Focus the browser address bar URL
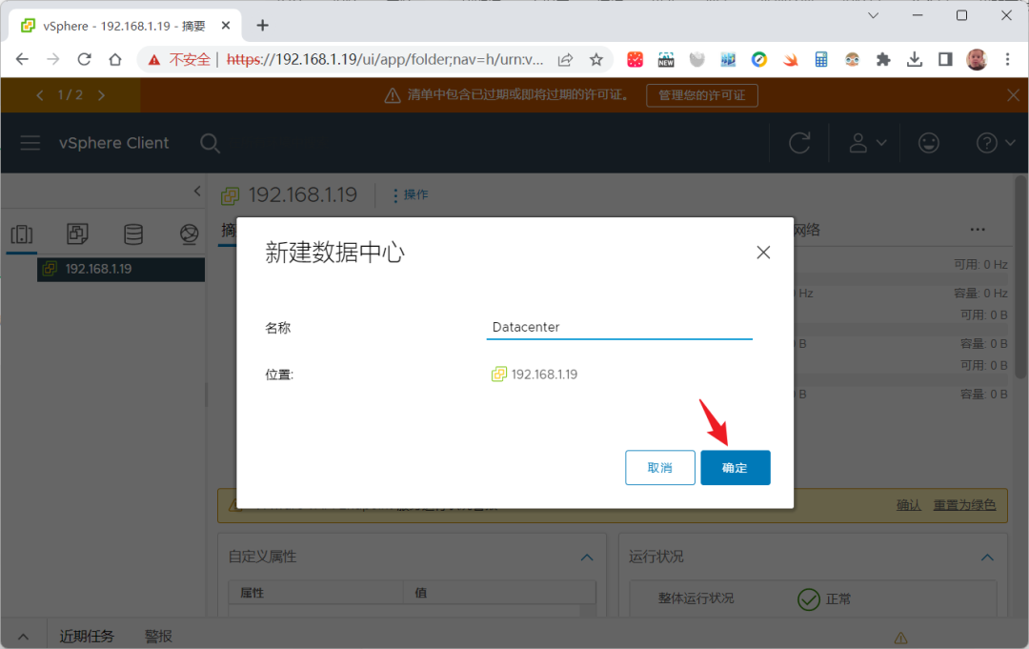1029x649 pixels. [x=385, y=60]
